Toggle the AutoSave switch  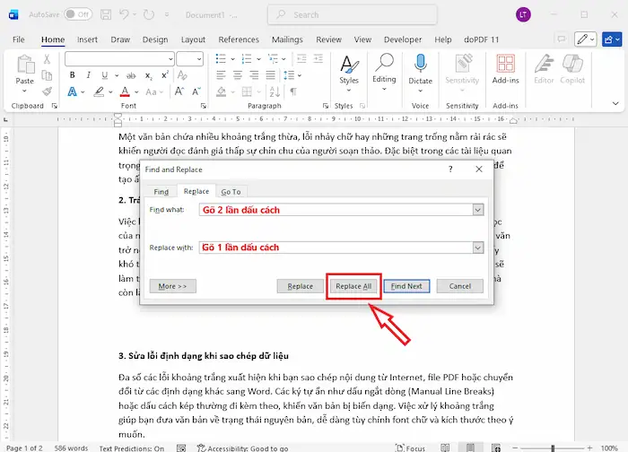(77, 14)
